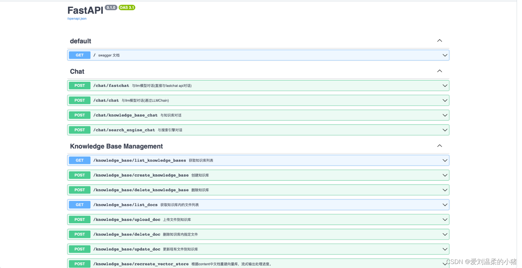Click the /chat/knowledge_base_chat path text
The height and width of the screenshot is (268, 522).
pyautogui.click(x=125, y=115)
